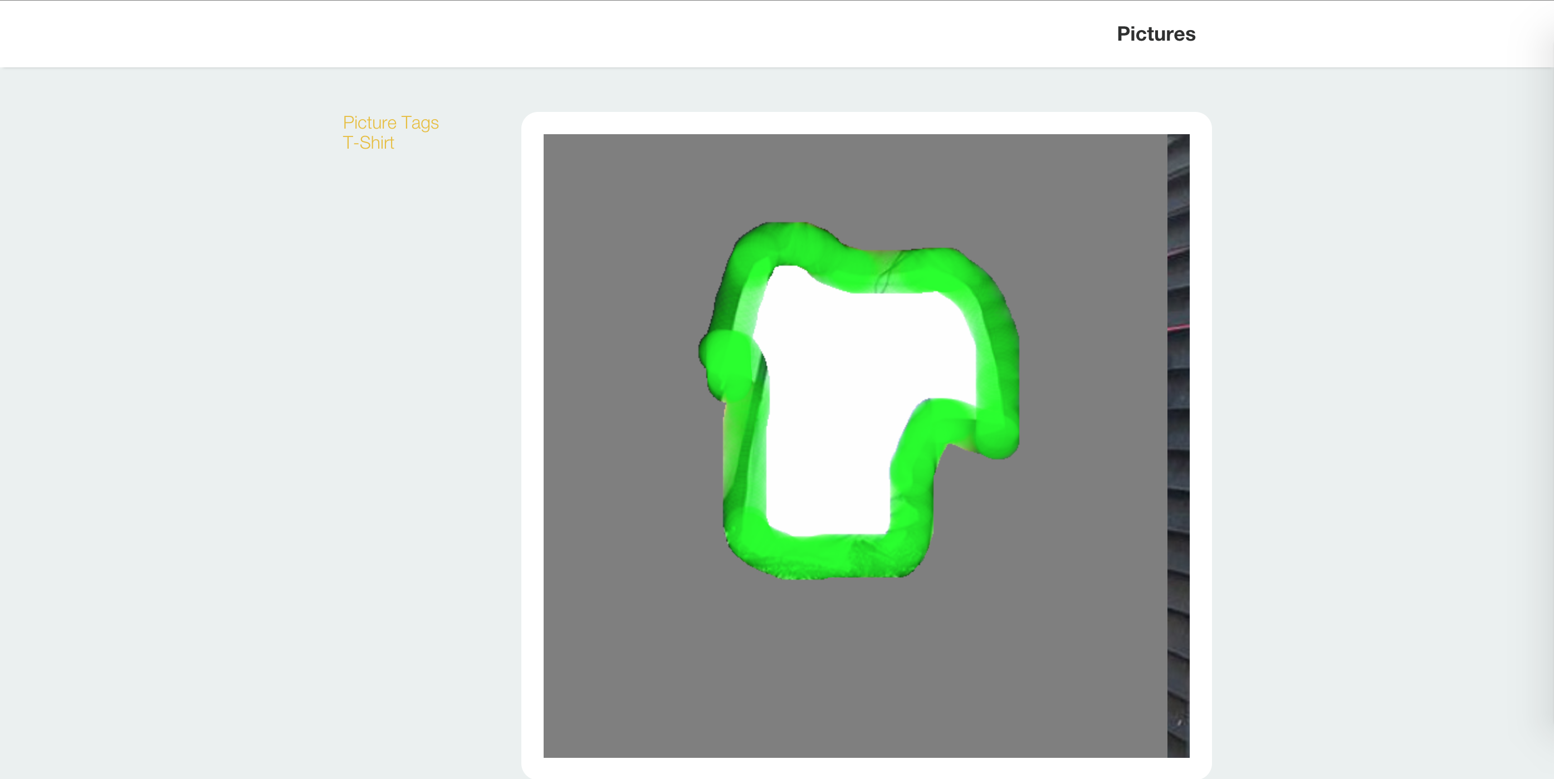Screen dimensions: 1554x779
Task: Click page background right of picture card
Action: point(1357,422)
